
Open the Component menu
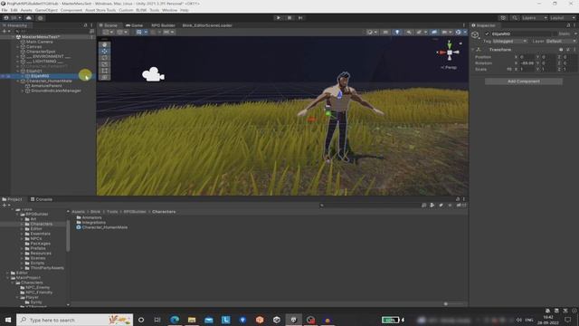click(71, 10)
